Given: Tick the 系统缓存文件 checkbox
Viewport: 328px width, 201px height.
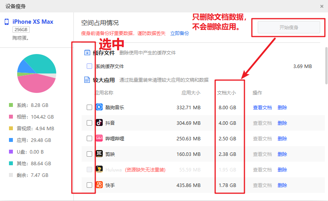Looking at the screenshot, I should pos(89,66).
